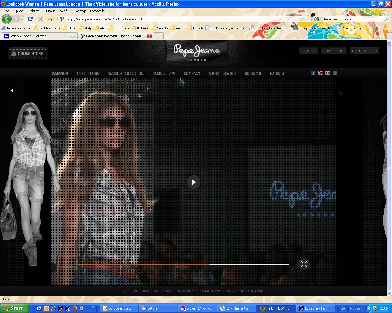Screen dimensions: 392x313
Task: Expand the Plocha toolbar chevron
Action: click(x=364, y=307)
